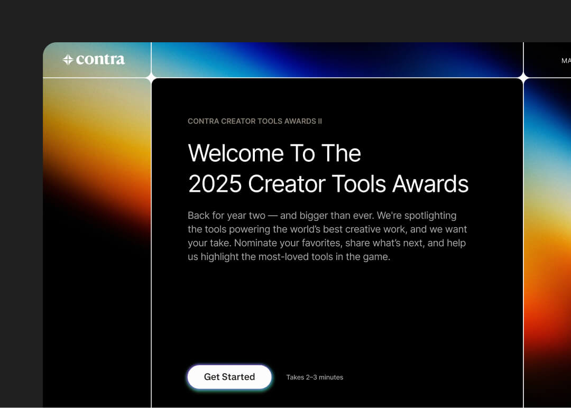Screen dimensions: 571x408
Task: Click the "CONTRA CREATOR TOOLS AWARDS II" label
Action: tap(255, 121)
